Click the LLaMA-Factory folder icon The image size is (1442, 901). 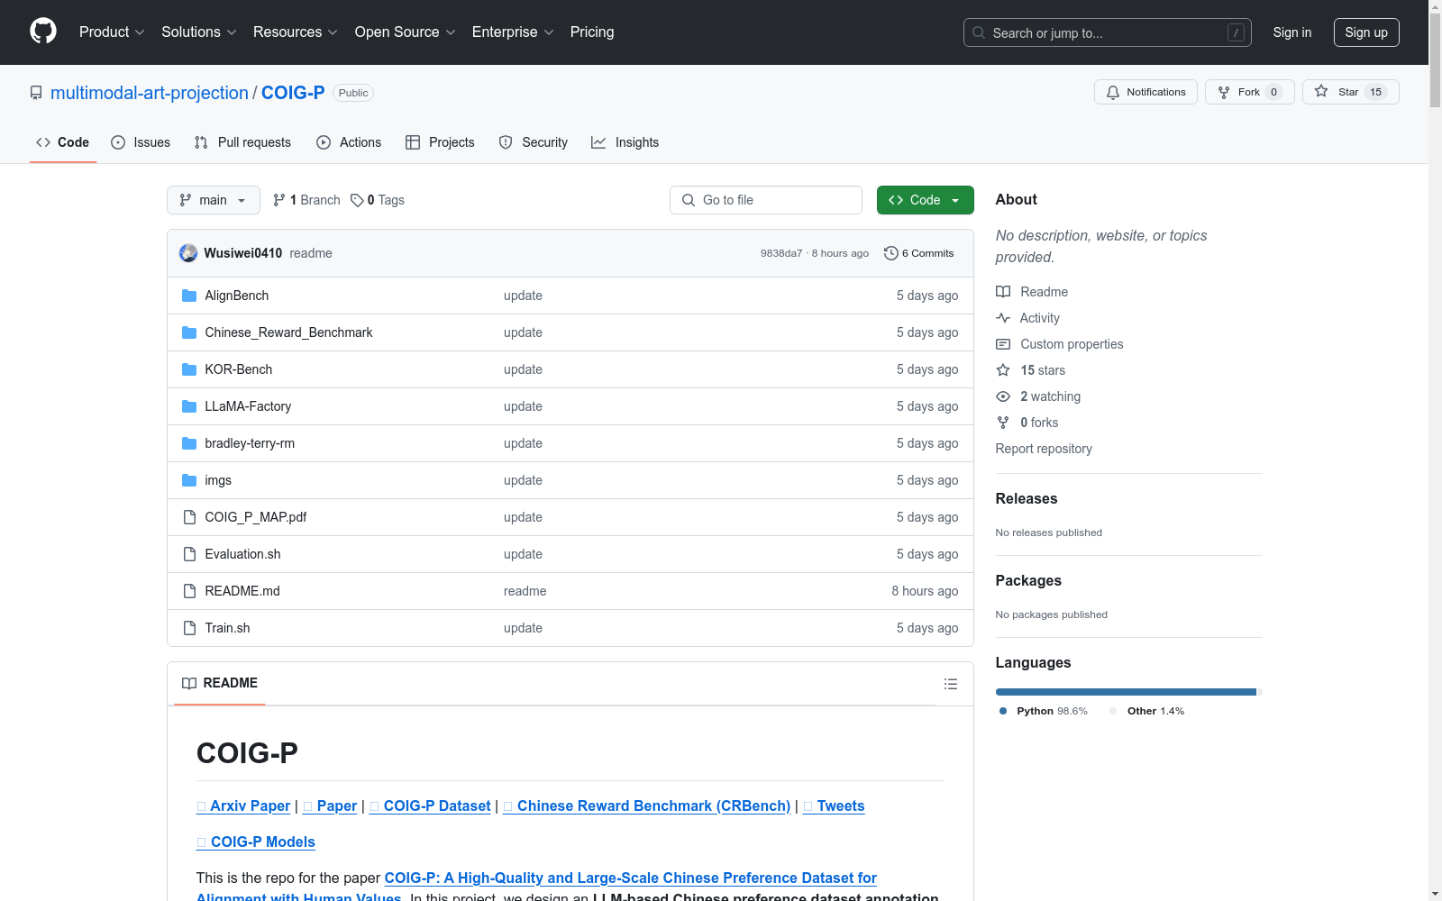pos(189,406)
